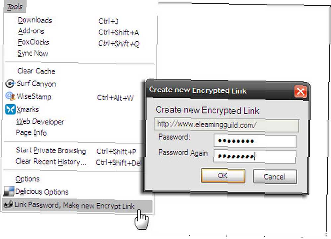Click the Surf Canyon icon
This screenshot has height=239, width=331.
click(10, 84)
